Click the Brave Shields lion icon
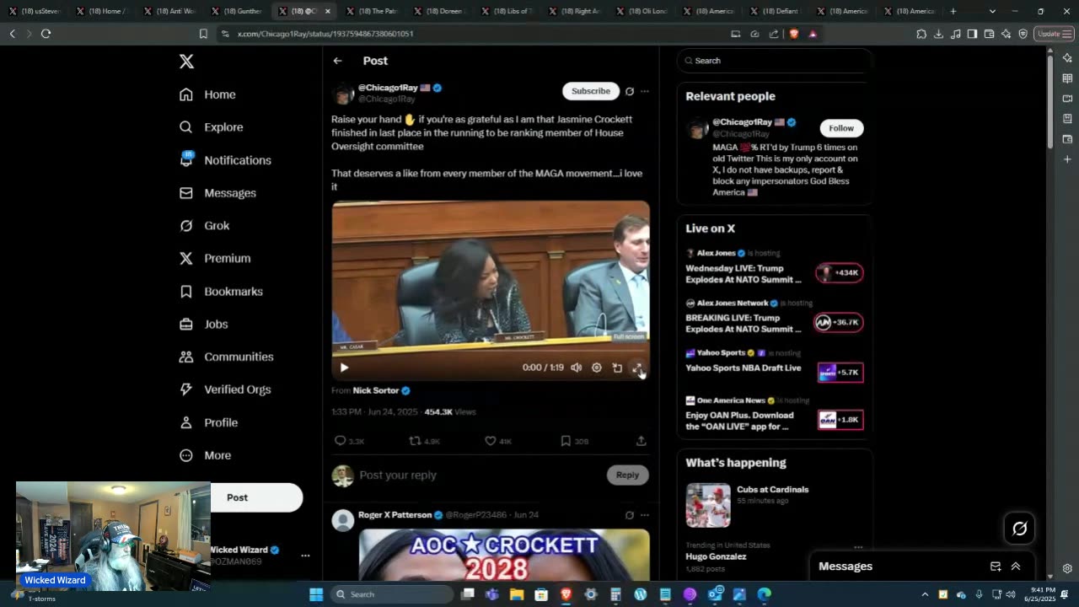1079x607 pixels. pyautogui.click(x=793, y=34)
